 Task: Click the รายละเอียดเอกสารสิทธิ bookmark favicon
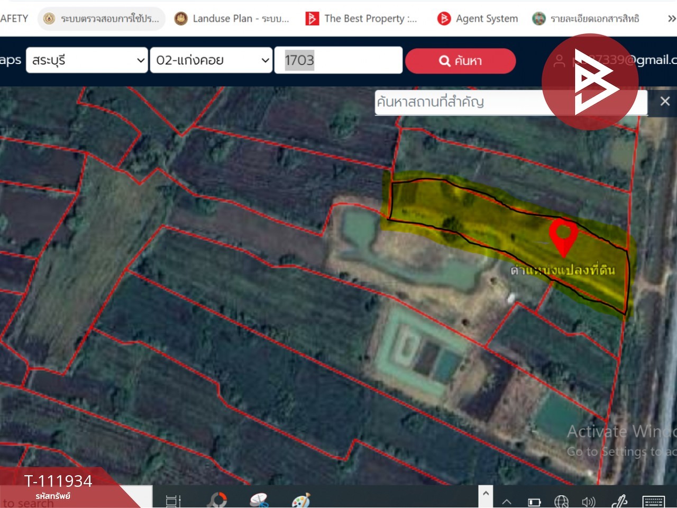tap(538, 19)
